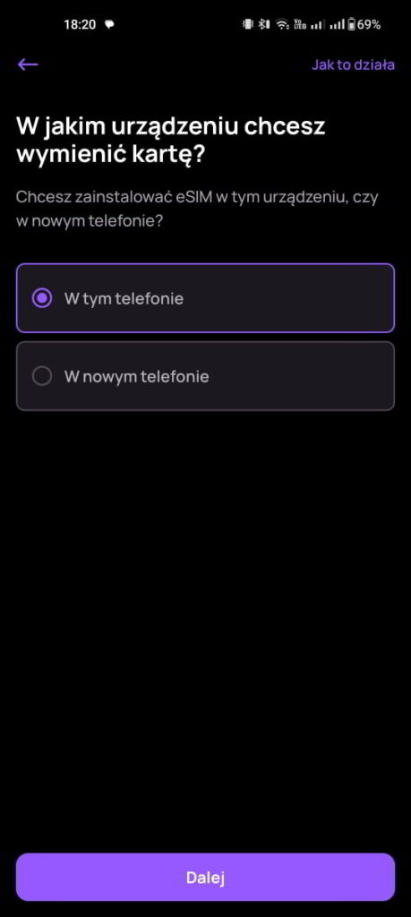Screen dimensions: 411x917
Task: Tap the battery icon in status bar
Action: 352,24
